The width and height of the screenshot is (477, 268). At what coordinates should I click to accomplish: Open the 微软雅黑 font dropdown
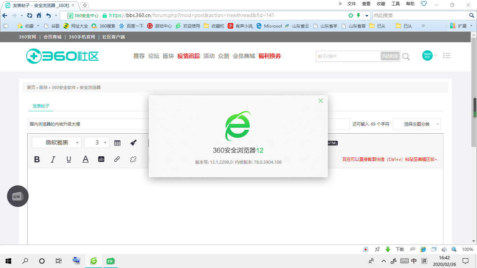point(57,142)
